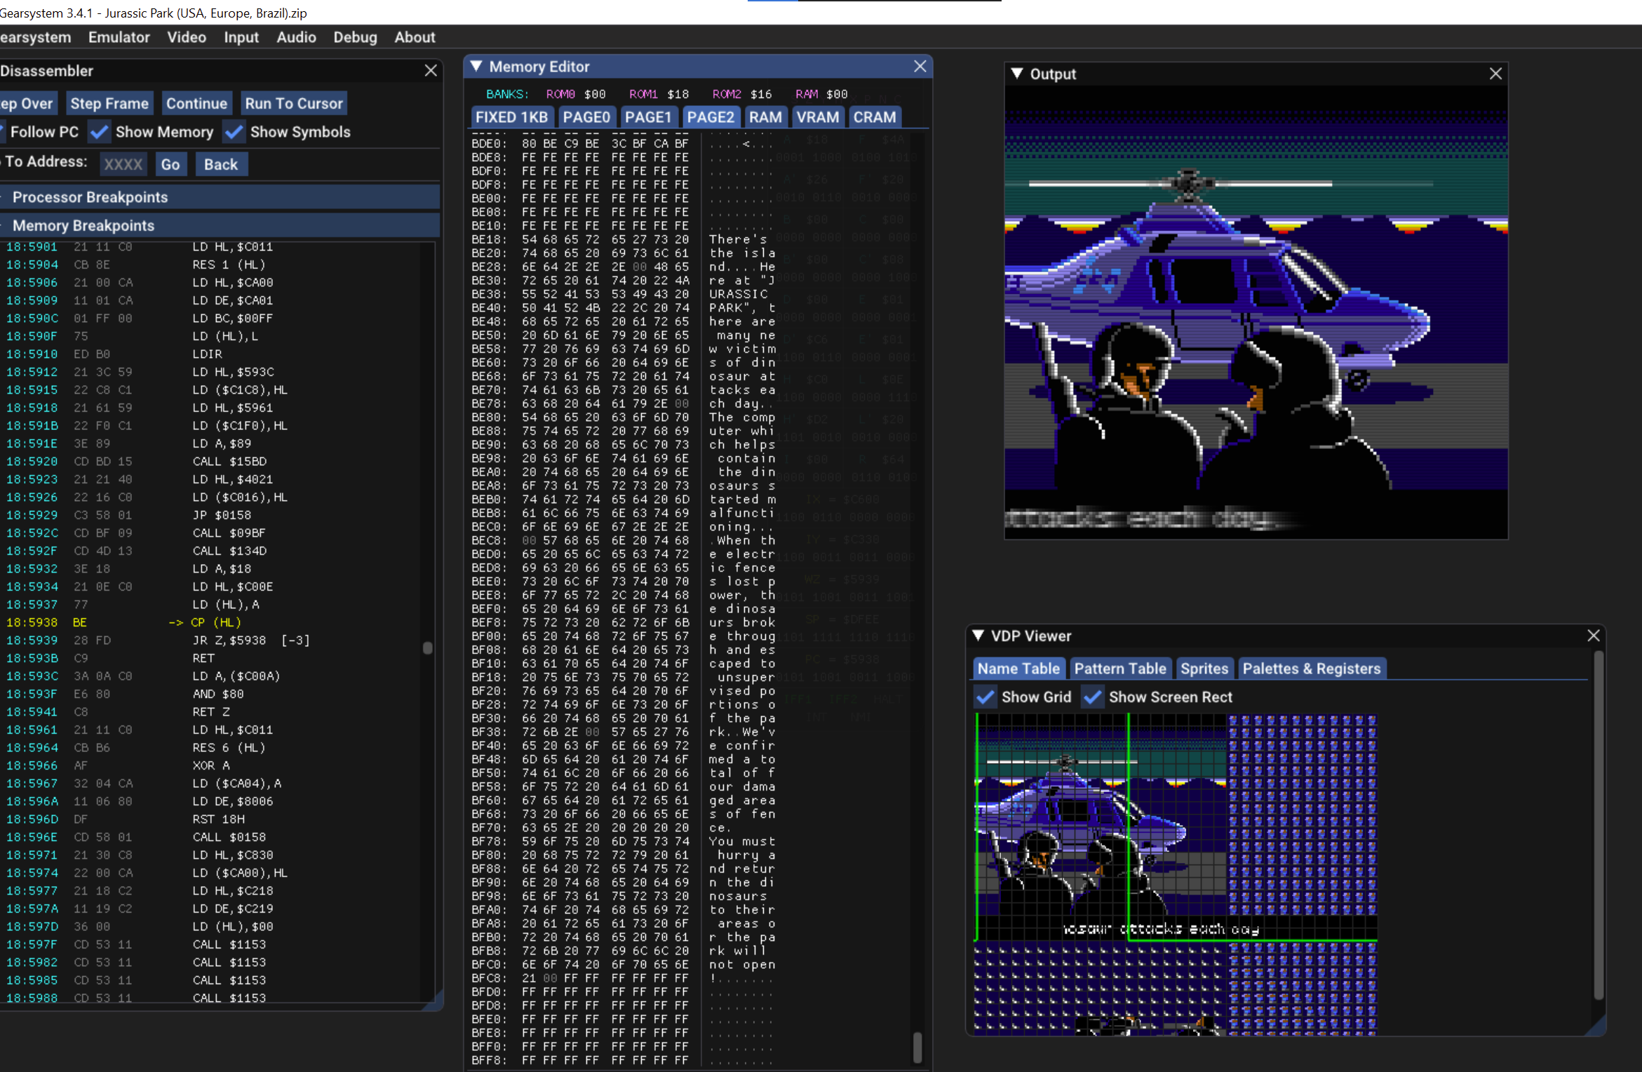Disable Show Grid in VDP Viewer

985,697
